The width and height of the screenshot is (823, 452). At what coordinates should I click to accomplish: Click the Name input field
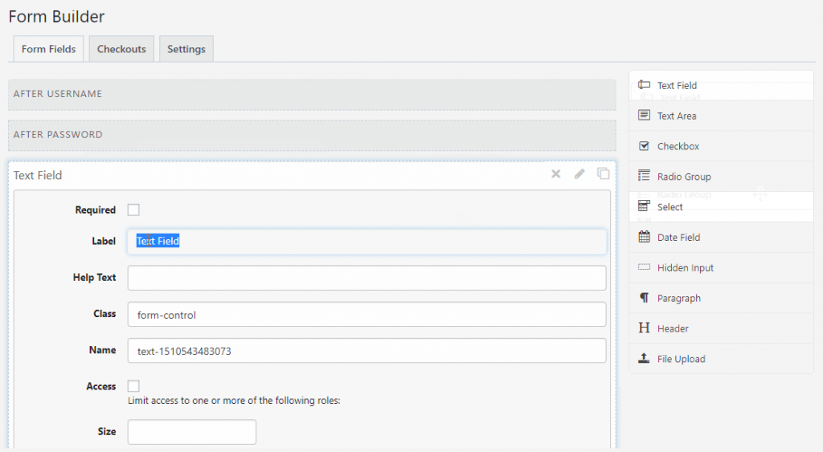point(366,350)
